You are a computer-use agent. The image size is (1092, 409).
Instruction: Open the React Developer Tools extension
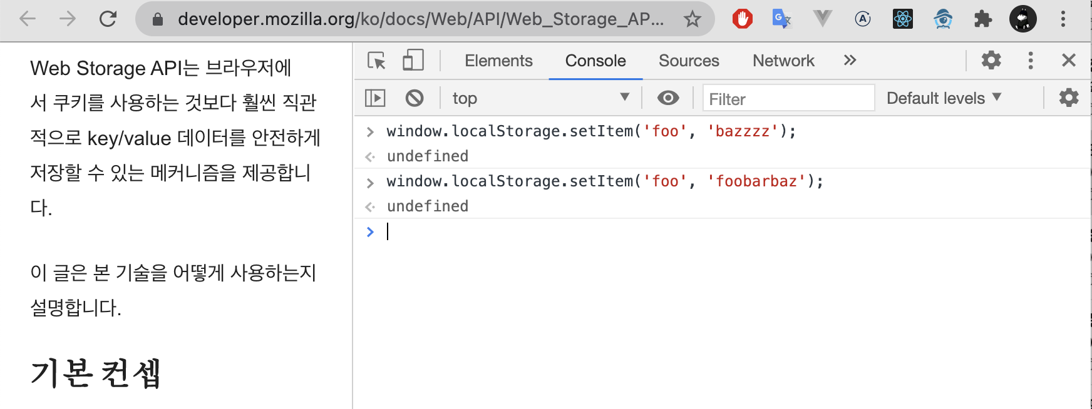pos(902,19)
